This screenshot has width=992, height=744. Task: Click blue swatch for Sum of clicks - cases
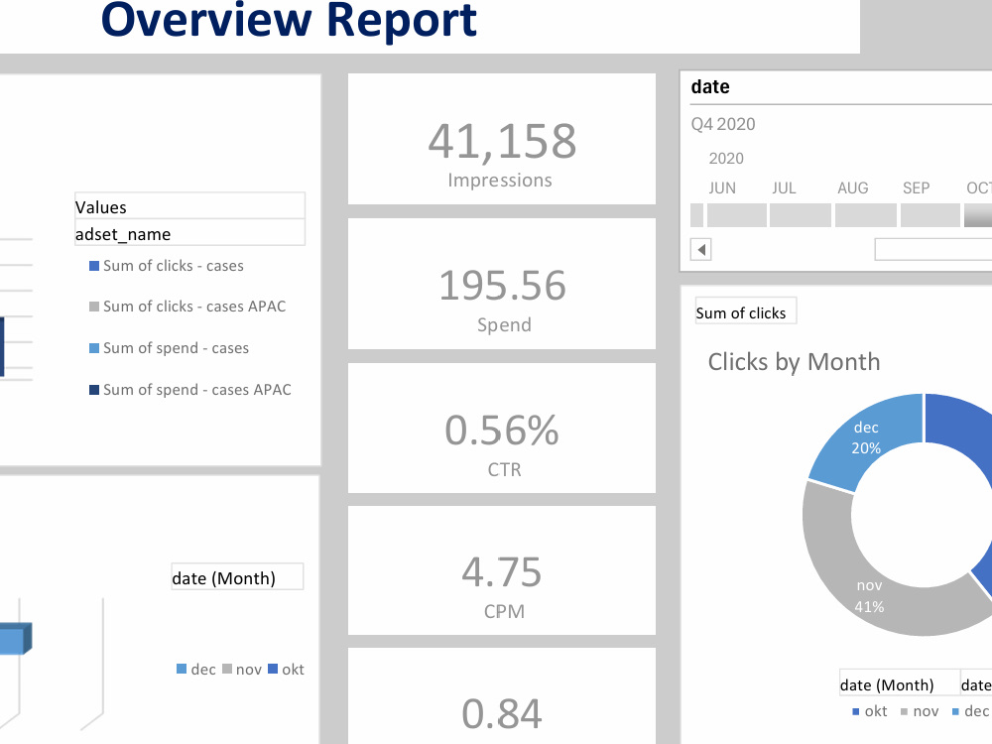click(x=94, y=266)
